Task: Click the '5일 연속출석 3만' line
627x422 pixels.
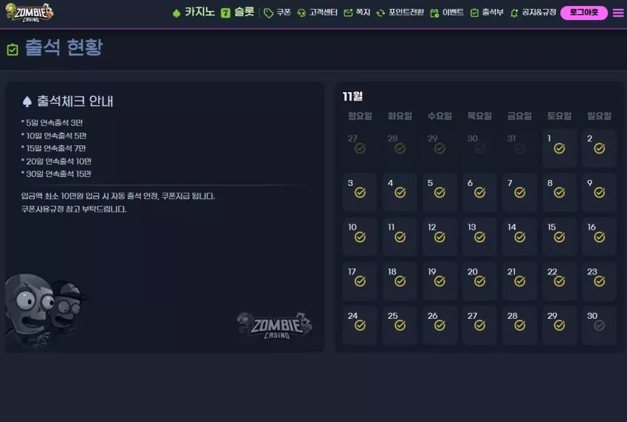Action: [x=52, y=122]
